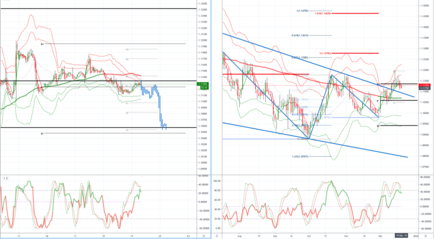Select the 19 Dec '19 date marker
The image size is (434, 239).
pyautogui.click(x=401, y=235)
